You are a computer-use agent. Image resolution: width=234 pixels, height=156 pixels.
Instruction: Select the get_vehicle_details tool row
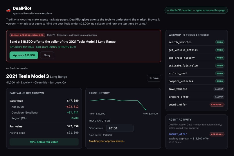click(x=196, y=50)
